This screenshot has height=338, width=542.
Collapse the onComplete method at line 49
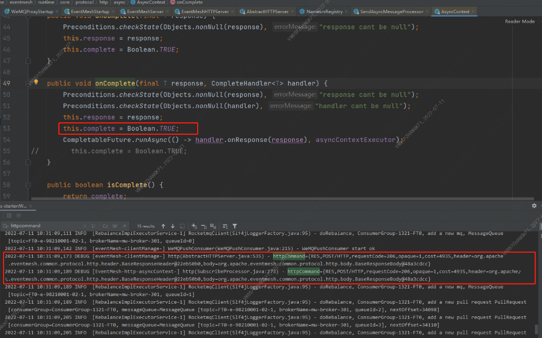pyautogui.click(x=28, y=83)
